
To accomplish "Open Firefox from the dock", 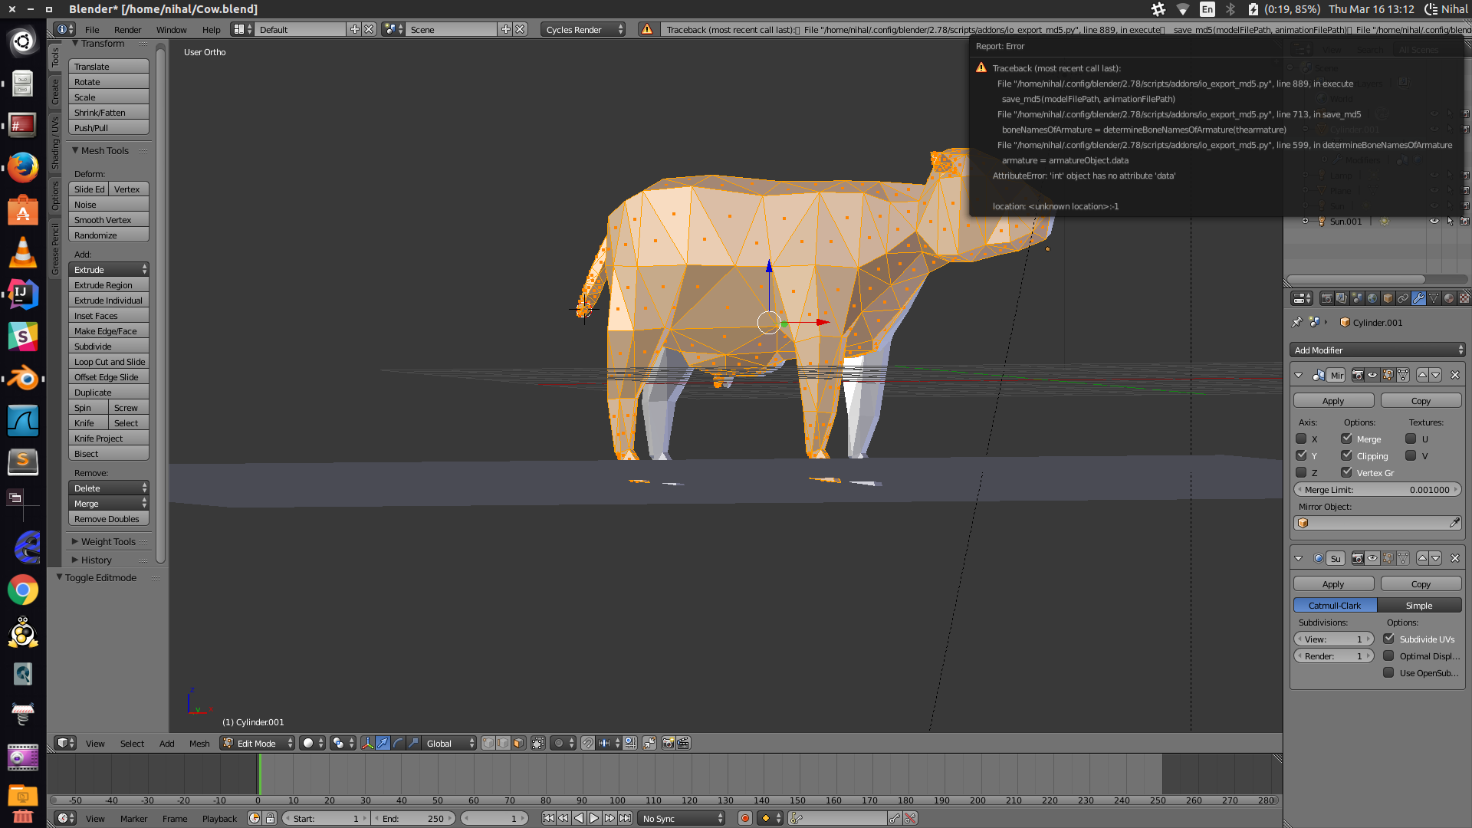I will click(23, 167).
